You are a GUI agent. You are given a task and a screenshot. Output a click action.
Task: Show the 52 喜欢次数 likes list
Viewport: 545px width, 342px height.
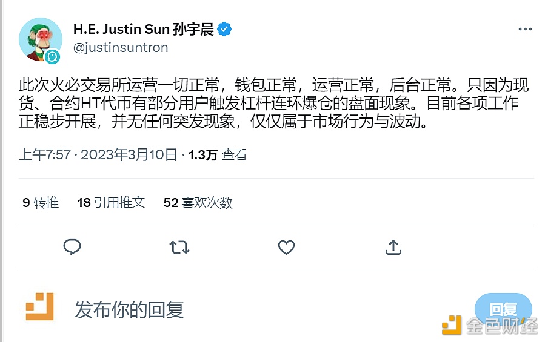tap(198, 203)
